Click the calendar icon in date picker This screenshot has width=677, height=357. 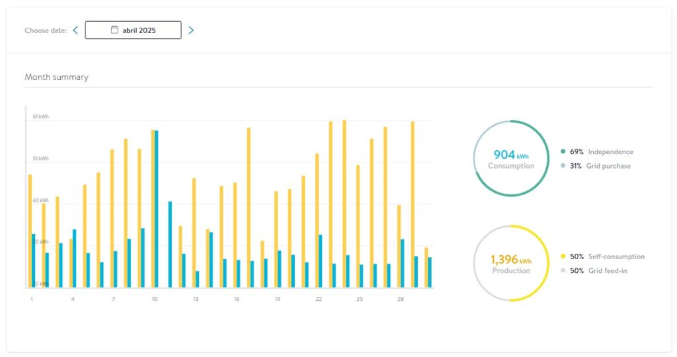114,30
